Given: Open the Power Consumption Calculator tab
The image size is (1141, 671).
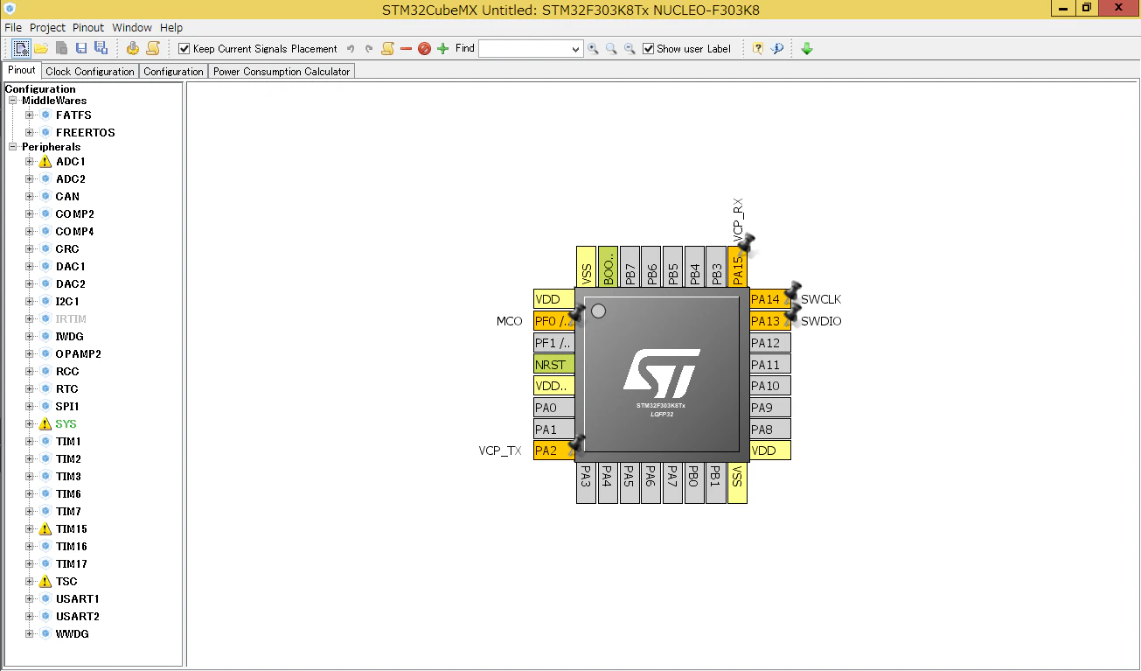Looking at the screenshot, I should pyautogui.click(x=282, y=72).
